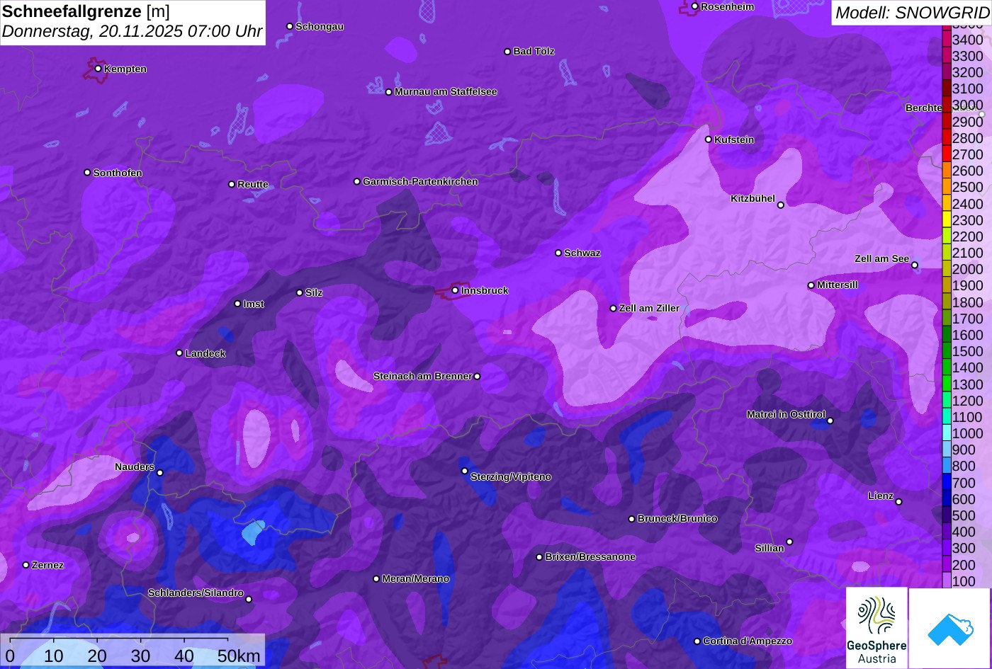992x669 pixels.
Task: Click the legend value 3200
Action: point(968,72)
